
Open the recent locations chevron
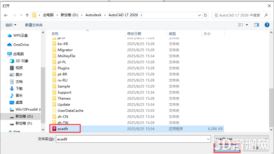tap(21, 15)
